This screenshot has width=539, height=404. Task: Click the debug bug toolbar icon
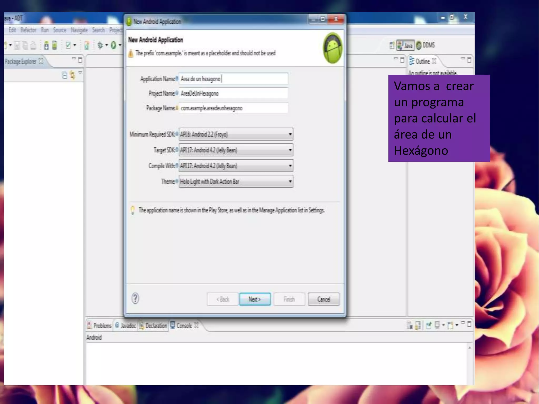[x=100, y=45]
